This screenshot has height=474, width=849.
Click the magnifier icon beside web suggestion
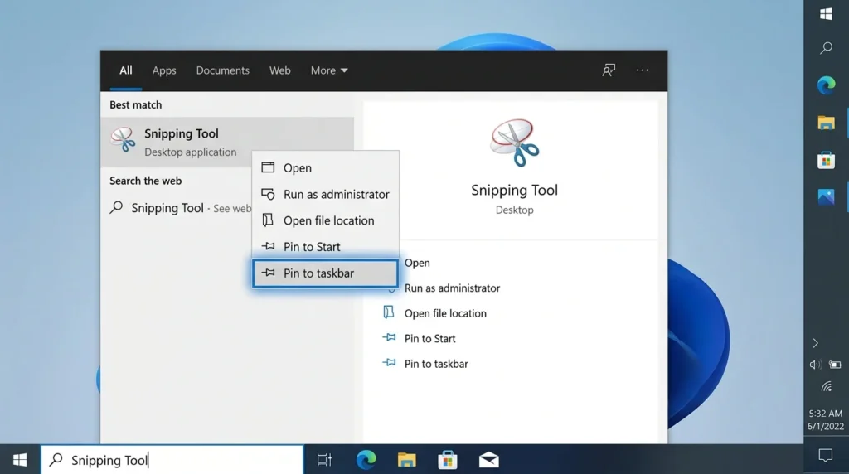coord(116,207)
